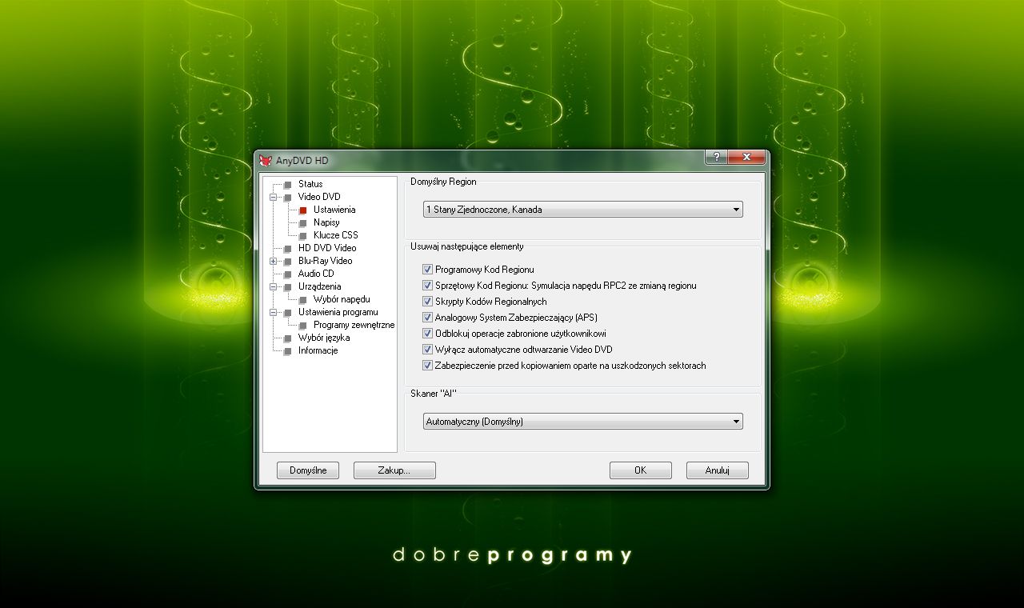Viewport: 1024px width, 608px height.
Task: Click the gray icon beside Klucze CSS
Action: click(303, 236)
